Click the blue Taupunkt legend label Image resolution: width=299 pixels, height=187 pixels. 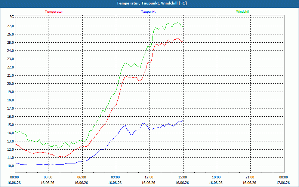point(148,12)
